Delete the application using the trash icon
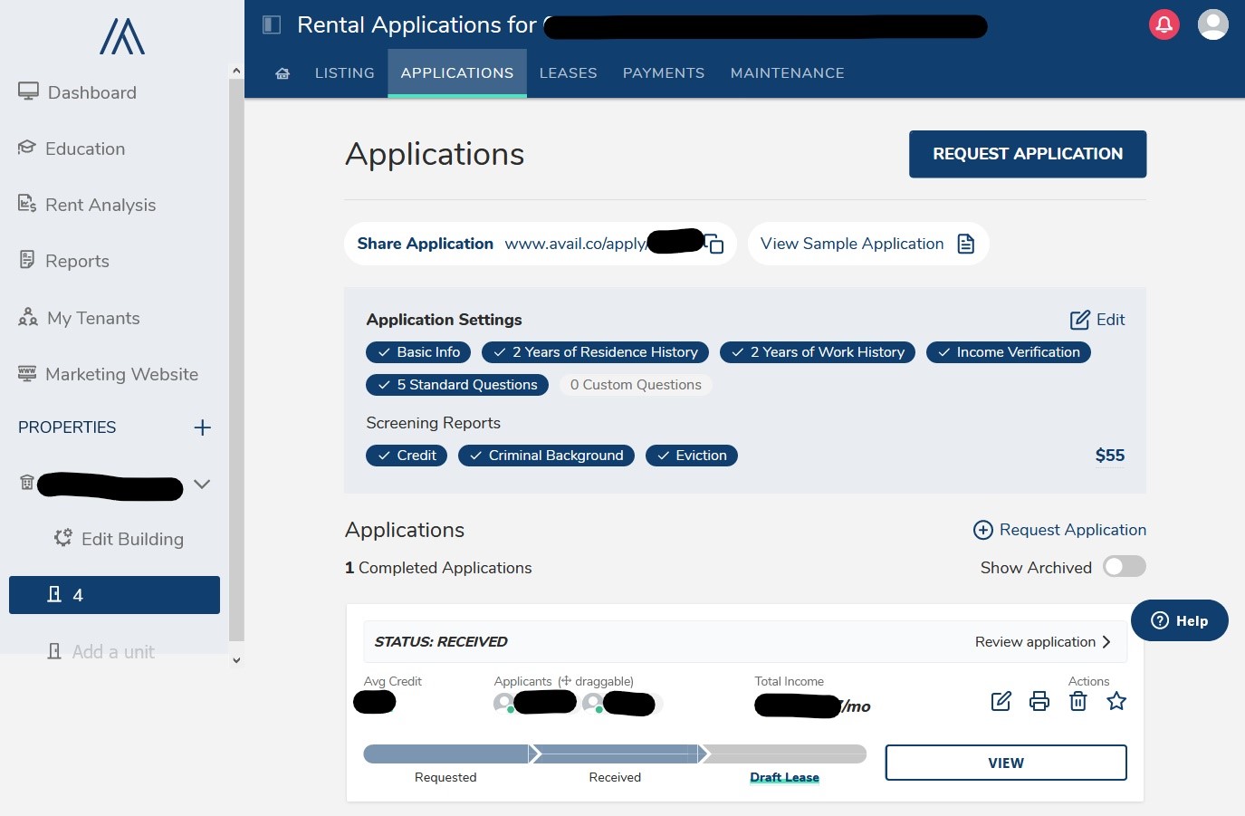Screen dimensions: 1245x816 [x=1077, y=700]
